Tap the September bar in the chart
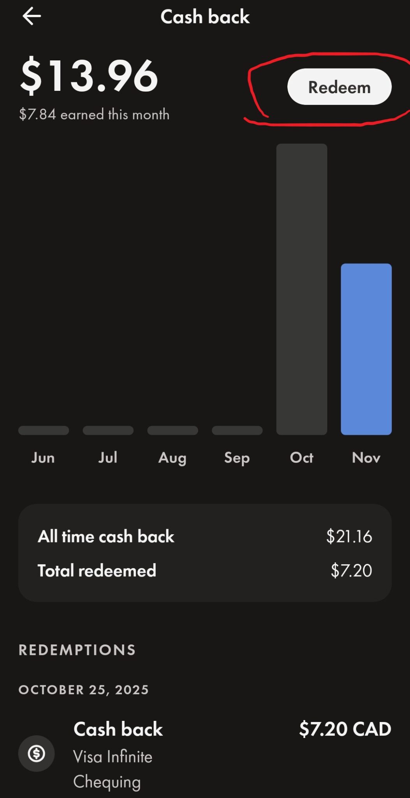The width and height of the screenshot is (410, 798). pos(237,430)
